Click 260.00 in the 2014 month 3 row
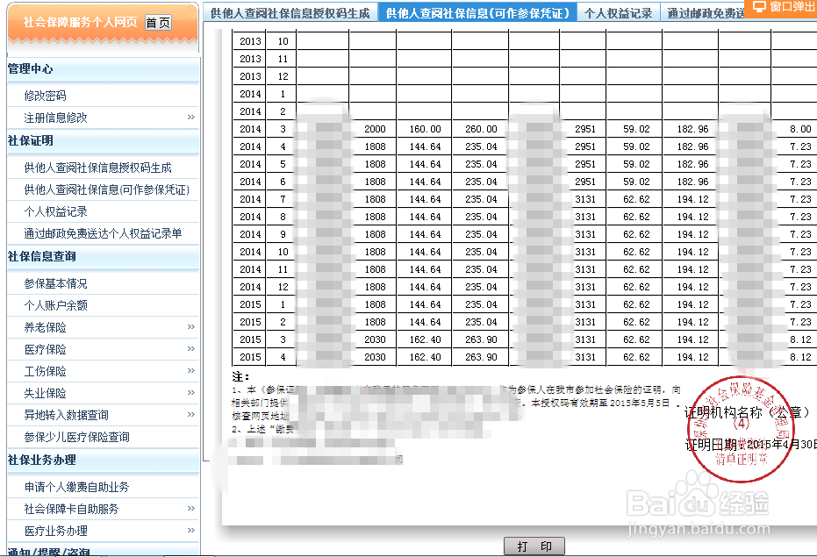The height and width of the screenshot is (557, 817). point(481,129)
